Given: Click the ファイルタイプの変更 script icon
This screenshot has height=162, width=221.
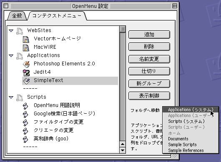Looking at the screenshot, I should coord(25,122).
